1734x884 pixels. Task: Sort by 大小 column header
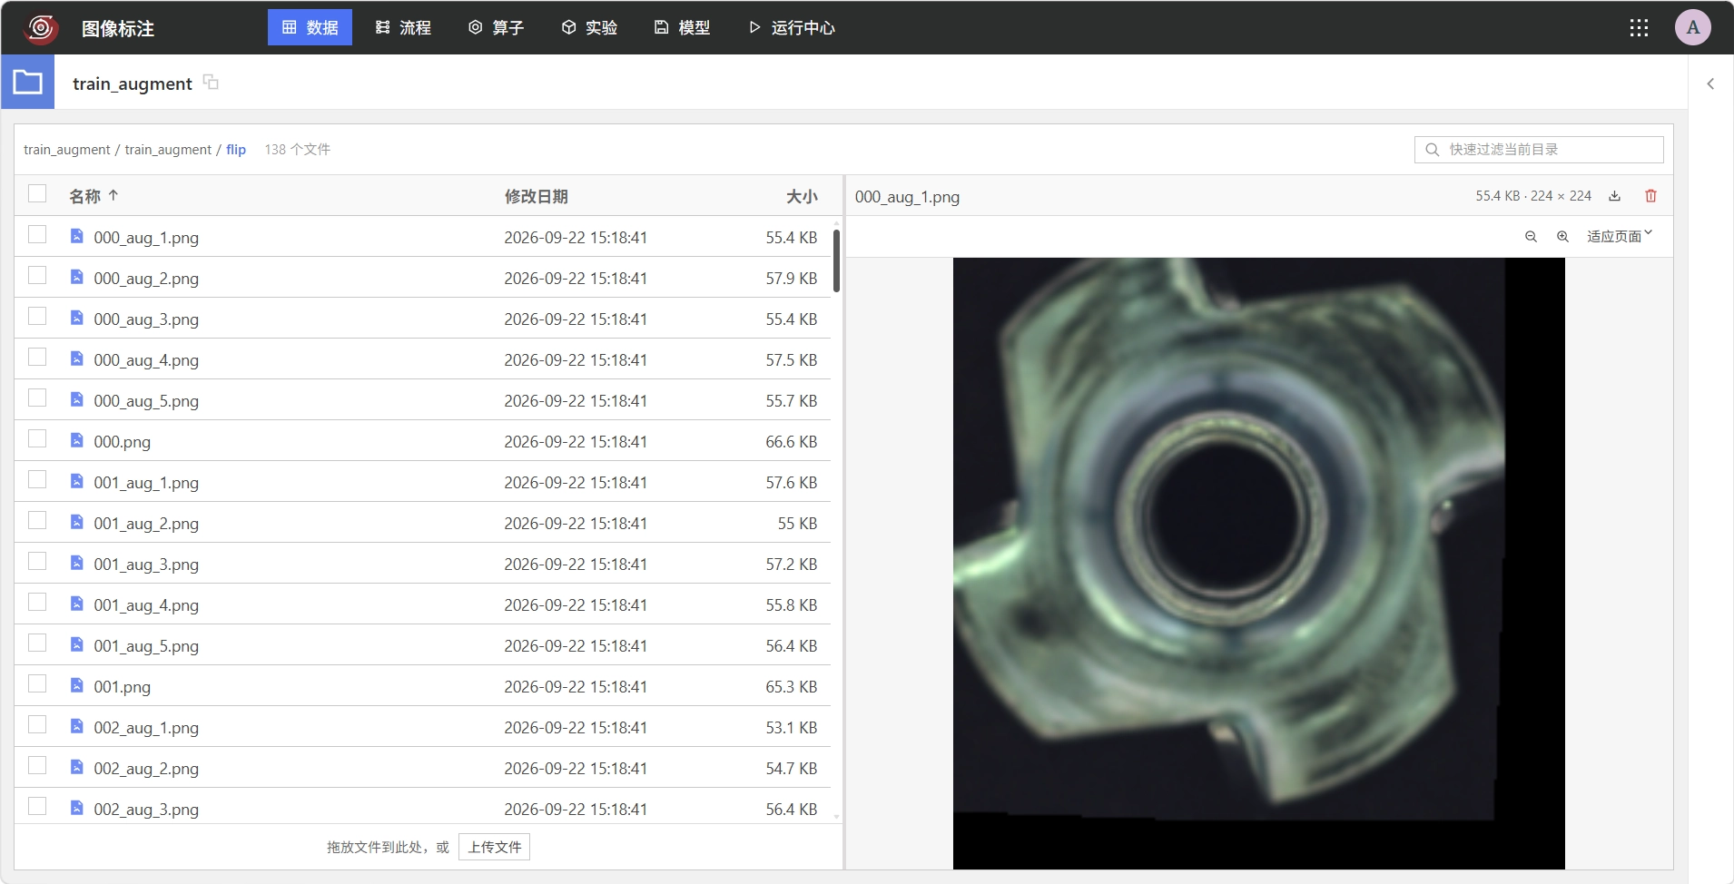[802, 196]
